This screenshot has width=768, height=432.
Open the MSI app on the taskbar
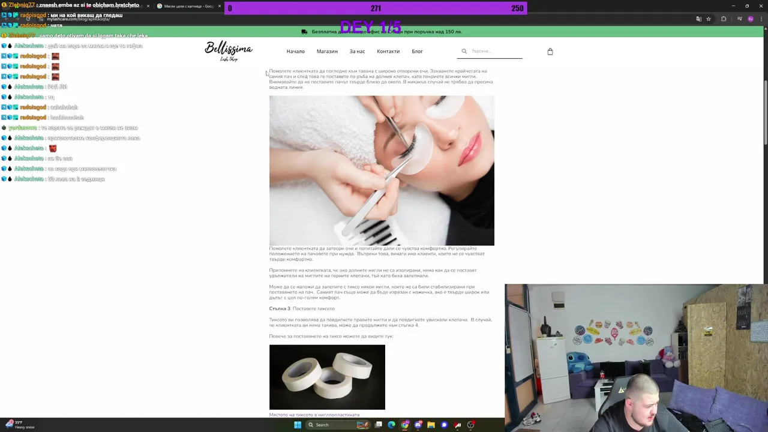coord(458,425)
